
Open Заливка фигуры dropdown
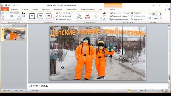(64, 13)
